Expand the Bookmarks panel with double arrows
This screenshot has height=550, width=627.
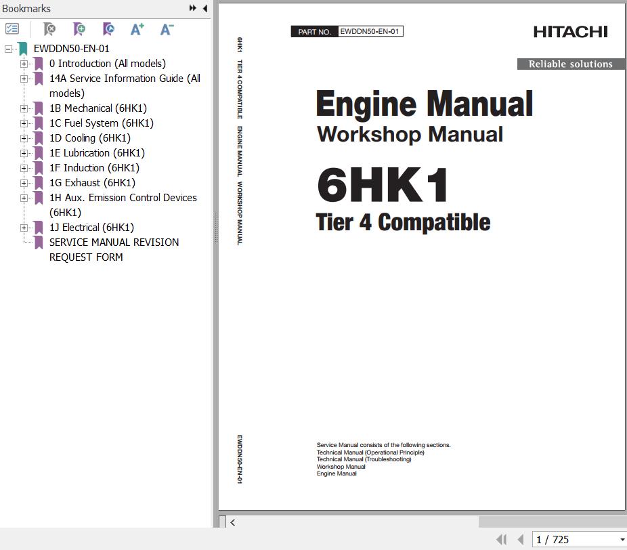coord(193,8)
